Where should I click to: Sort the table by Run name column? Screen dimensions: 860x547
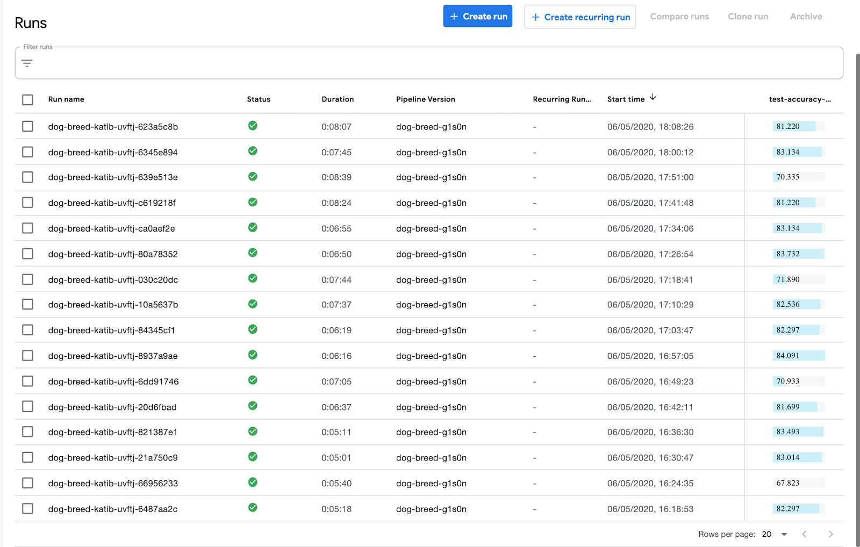(66, 99)
